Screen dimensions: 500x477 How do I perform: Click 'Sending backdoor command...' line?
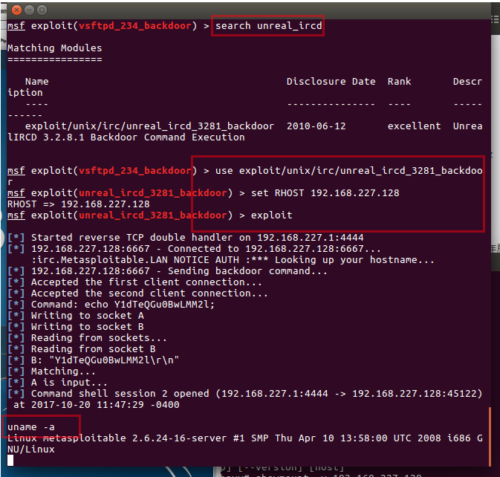(167, 271)
